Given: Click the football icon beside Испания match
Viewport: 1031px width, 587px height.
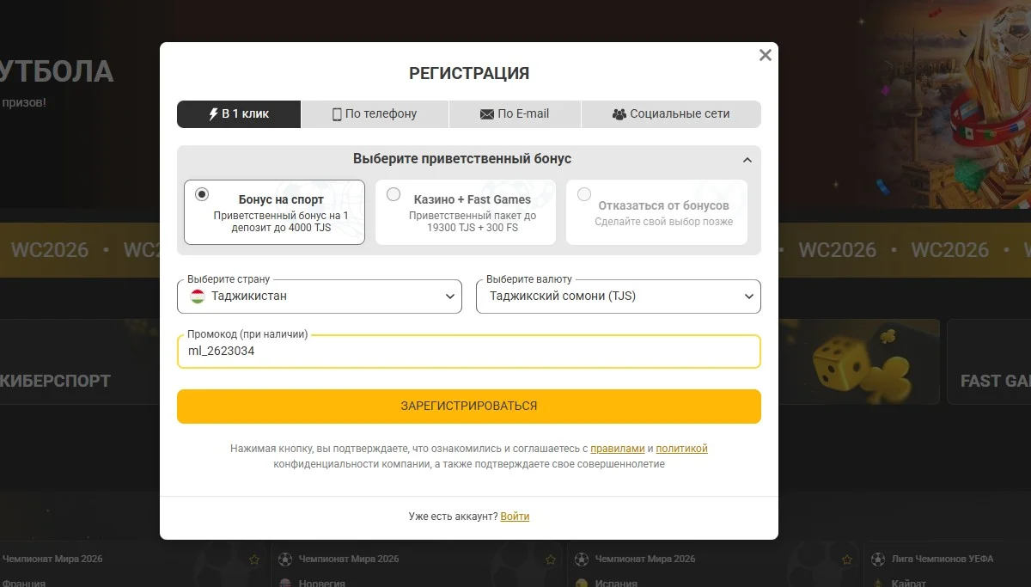Looking at the screenshot, I should tap(583, 559).
